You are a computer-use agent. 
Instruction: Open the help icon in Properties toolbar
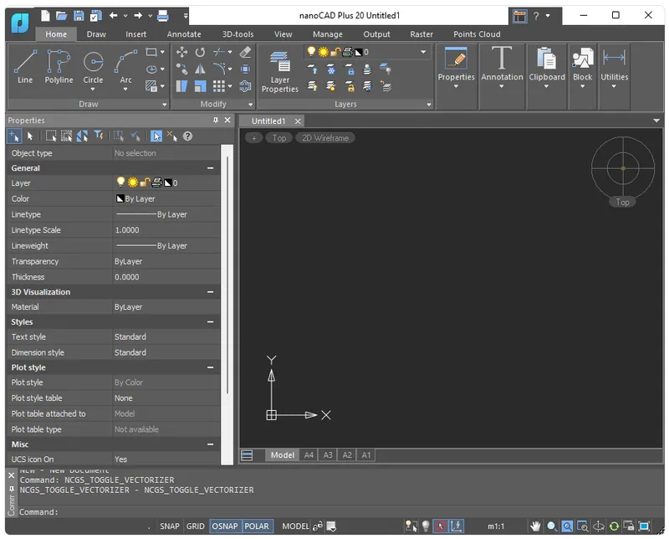(x=187, y=136)
